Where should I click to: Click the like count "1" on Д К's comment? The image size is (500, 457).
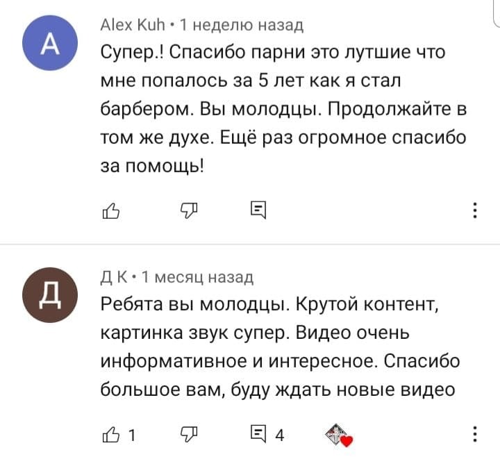[x=133, y=435]
